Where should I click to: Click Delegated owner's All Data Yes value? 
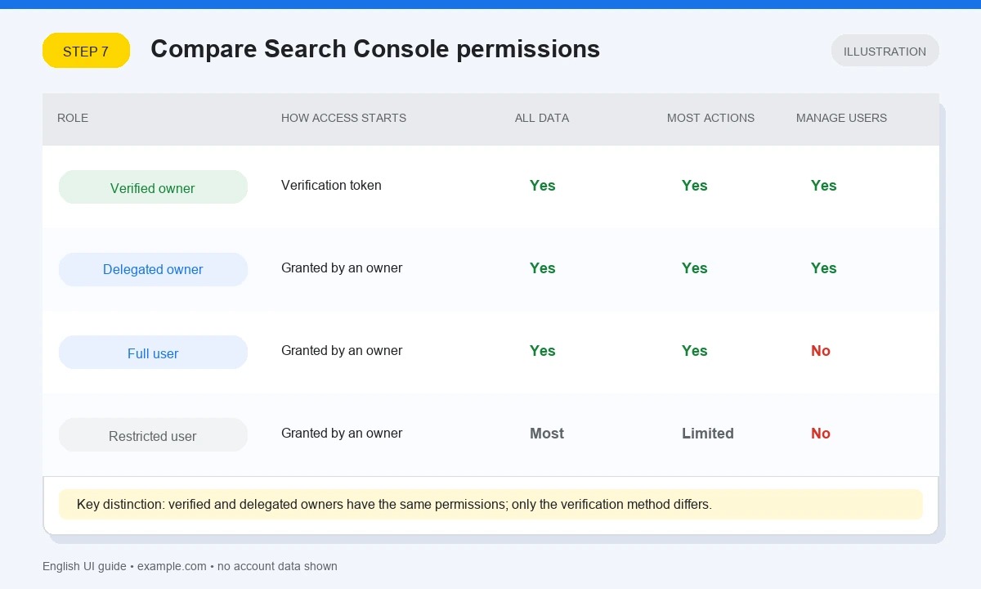point(542,268)
